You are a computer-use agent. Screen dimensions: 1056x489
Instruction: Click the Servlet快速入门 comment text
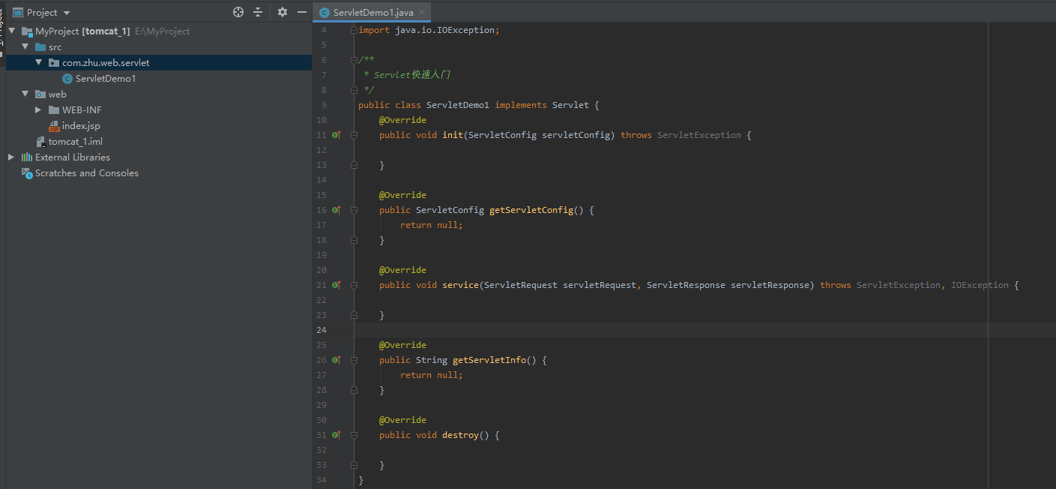point(411,75)
